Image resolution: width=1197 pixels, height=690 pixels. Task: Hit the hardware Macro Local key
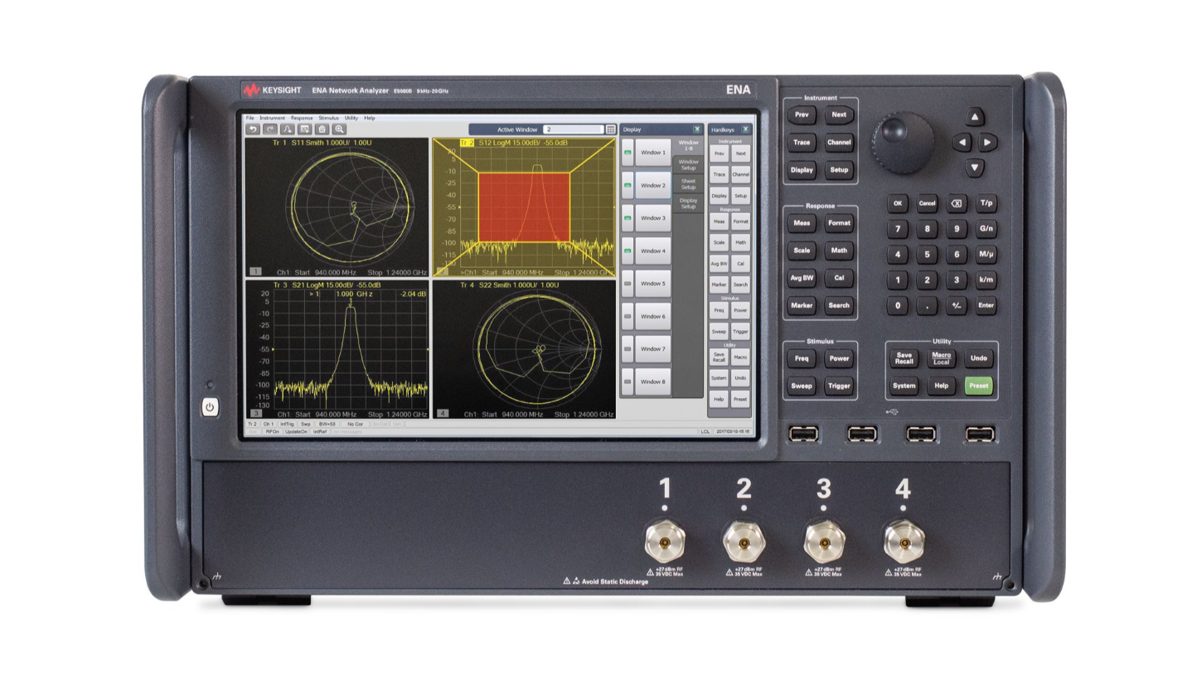pyautogui.click(x=941, y=358)
